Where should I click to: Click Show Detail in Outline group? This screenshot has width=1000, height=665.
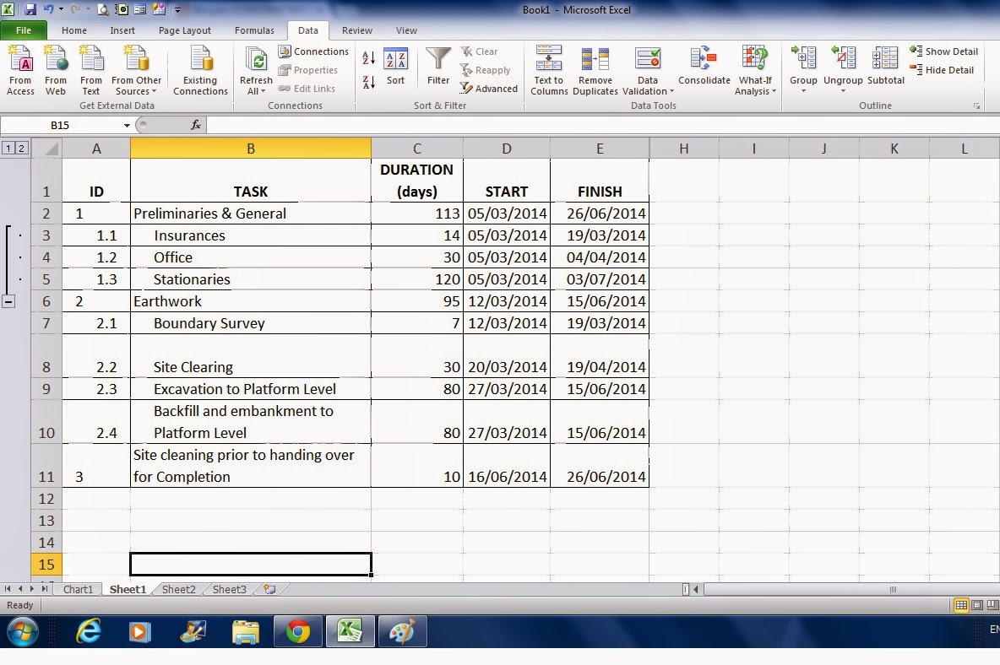pos(944,51)
